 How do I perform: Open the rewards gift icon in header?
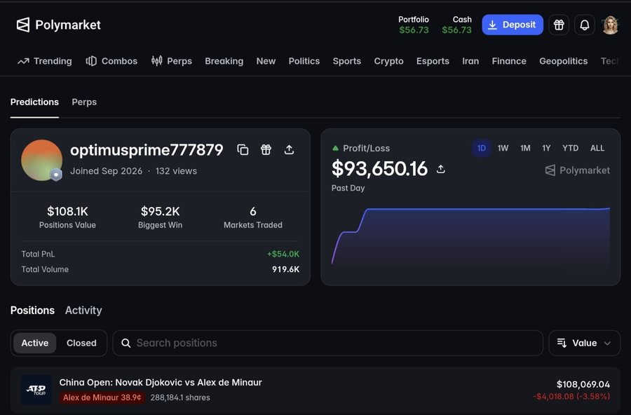559,25
